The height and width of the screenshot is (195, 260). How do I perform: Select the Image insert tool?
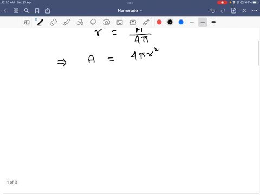tap(120, 22)
